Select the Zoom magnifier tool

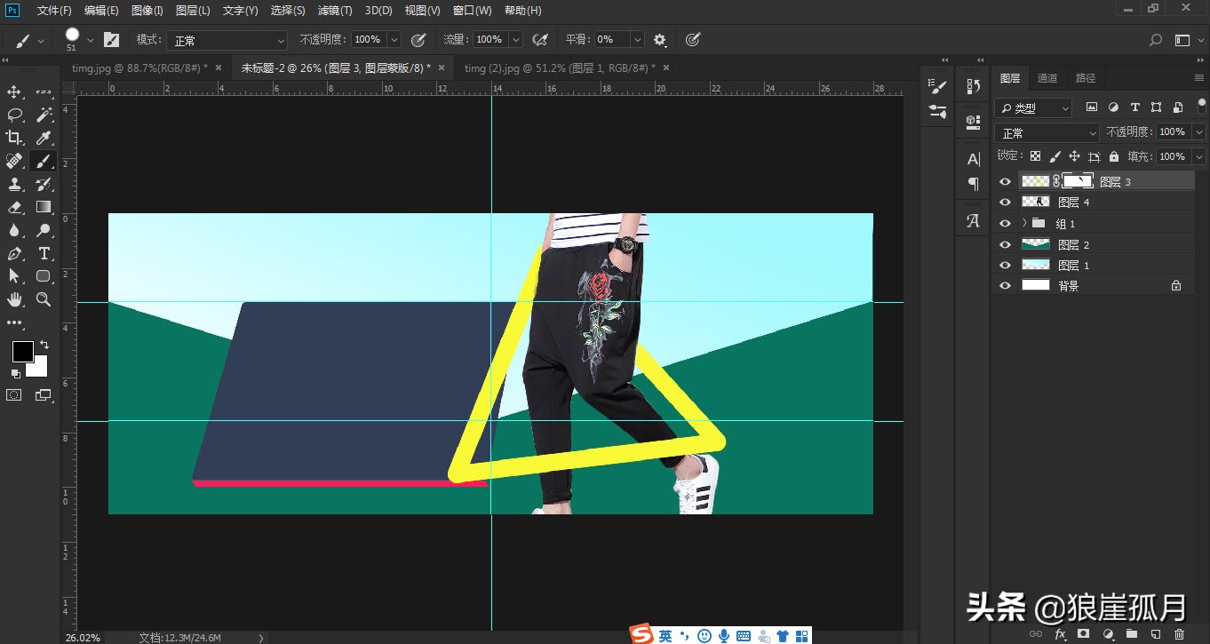[x=44, y=299]
